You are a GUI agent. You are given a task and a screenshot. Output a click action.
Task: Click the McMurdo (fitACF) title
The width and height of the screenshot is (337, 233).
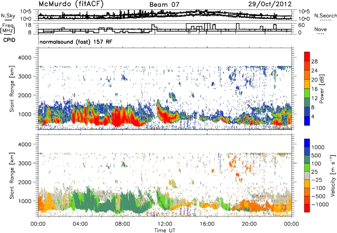tap(71, 4)
